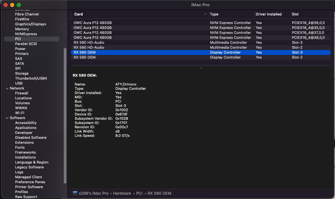Open Power section in sidebar
Image resolution: width=335 pixels, height=199 pixels.
click(20, 49)
